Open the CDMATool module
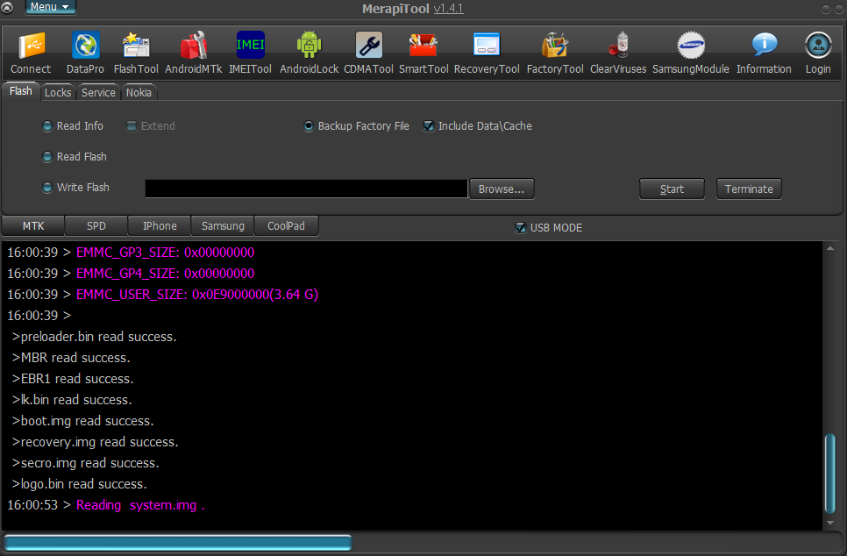847x556 pixels. tap(368, 53)
